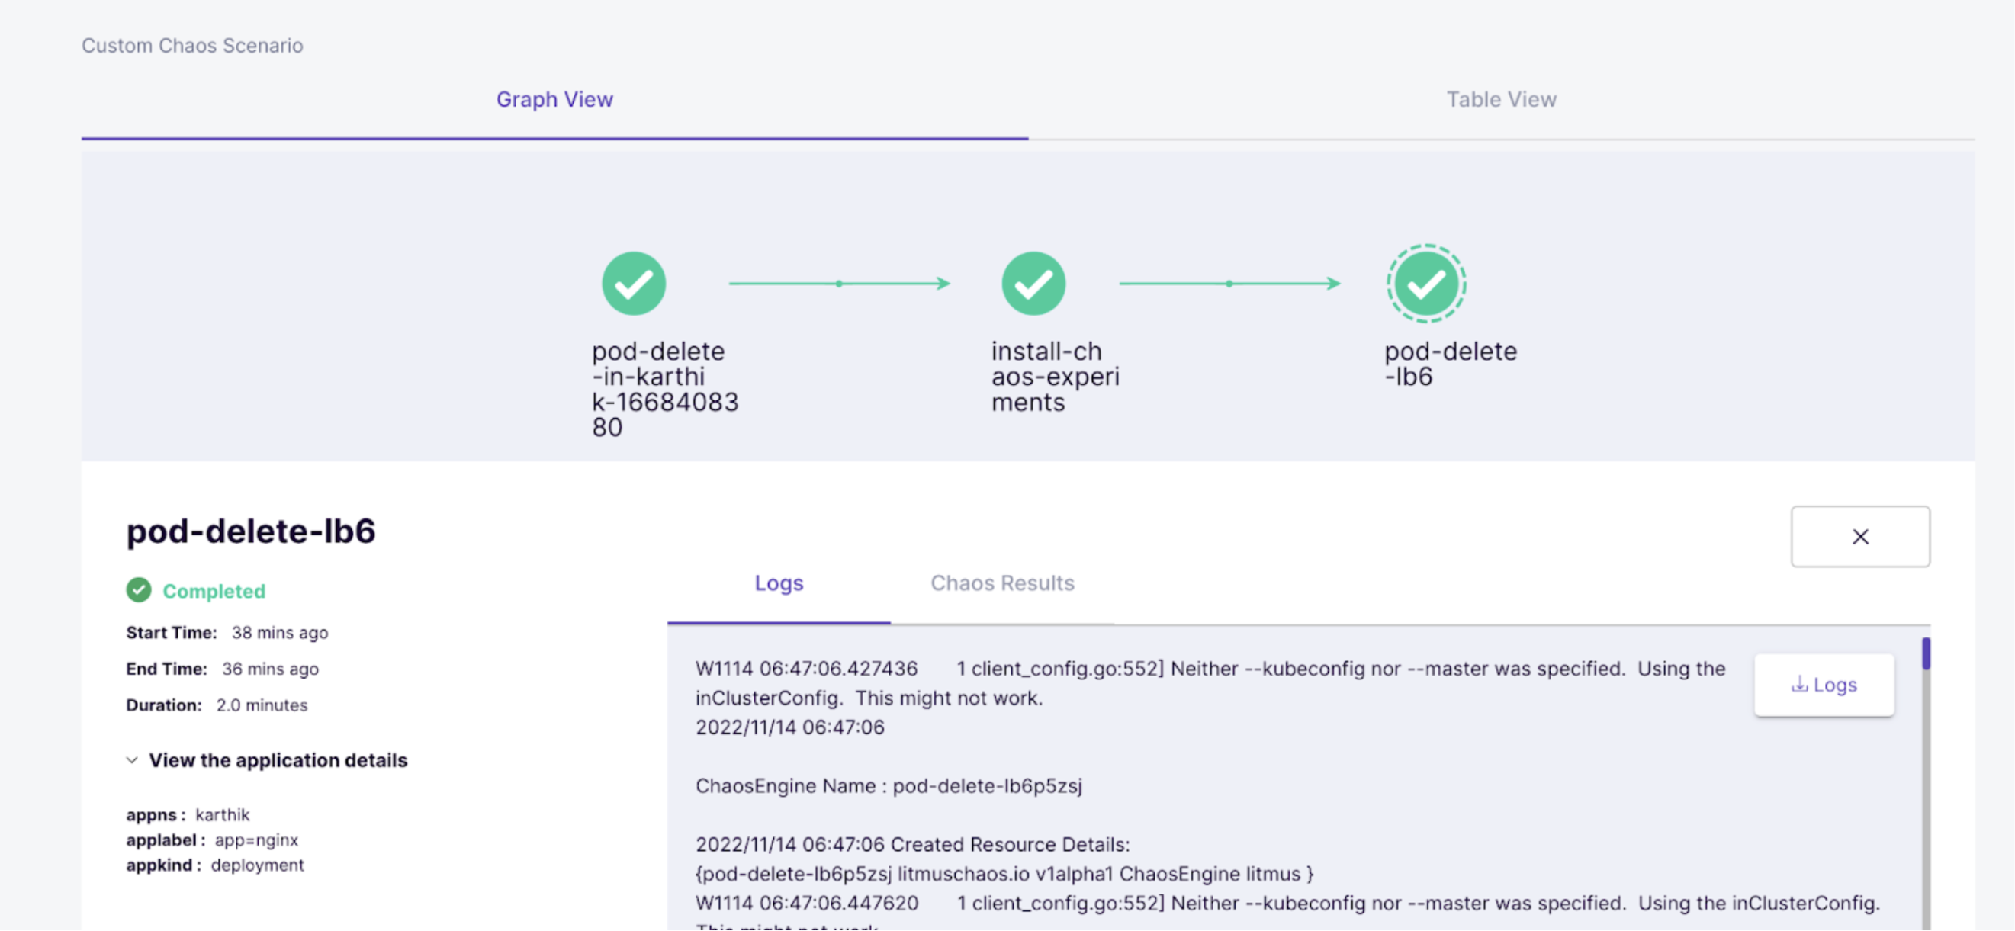Viewport: 2015px width, 931px height.
Task: Click the green Completed status check icon
Action: (x=139, y=590)
